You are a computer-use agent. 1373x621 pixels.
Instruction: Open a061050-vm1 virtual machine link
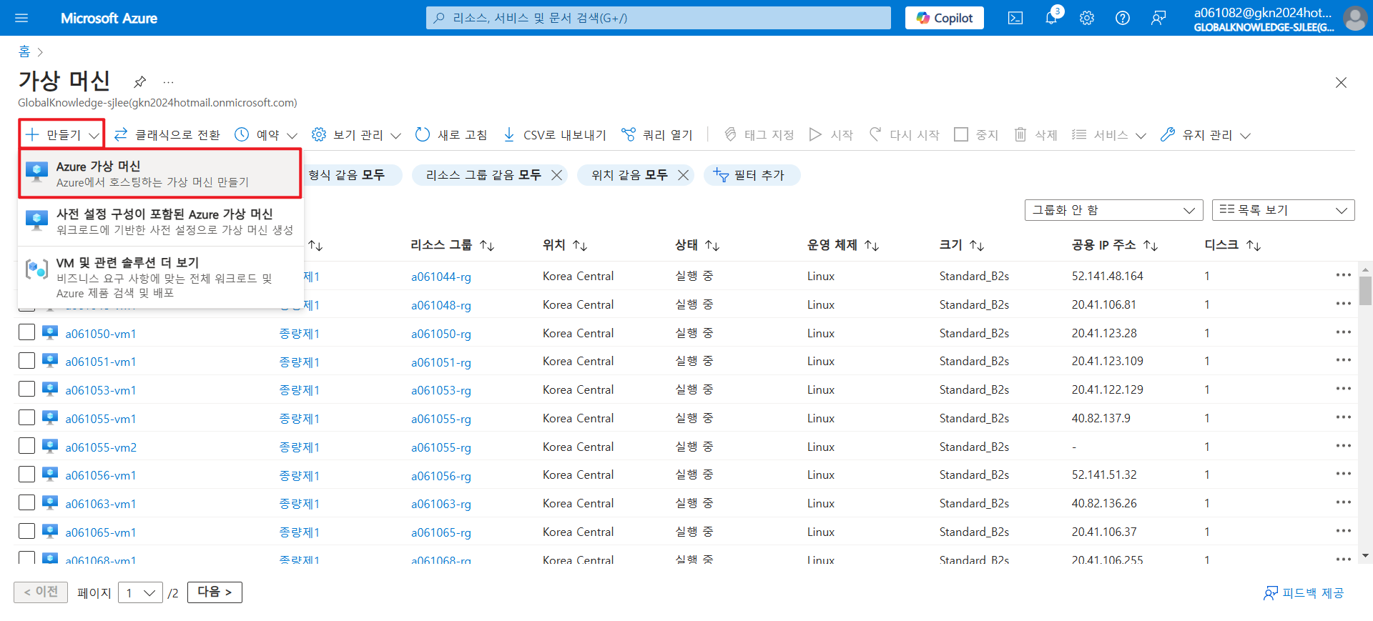pyautogui.click(x=101, y=334)
